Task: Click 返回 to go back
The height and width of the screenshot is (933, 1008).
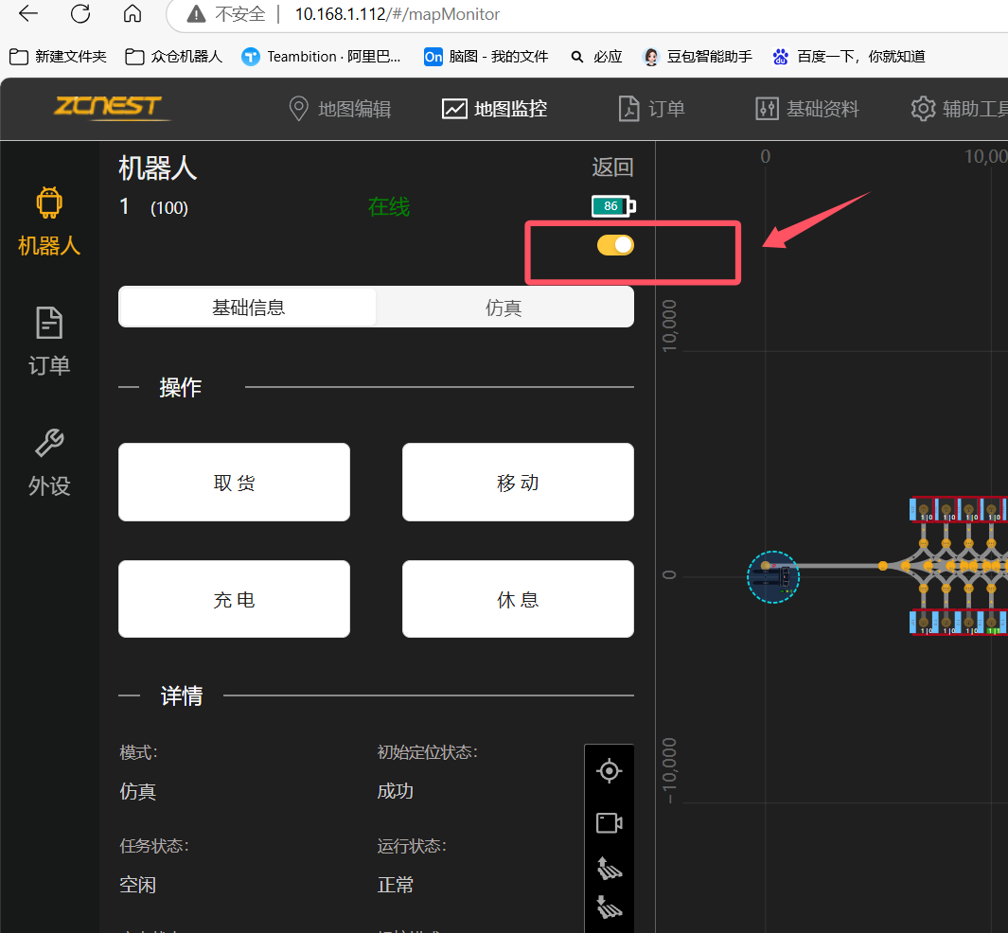Action: 612,167
